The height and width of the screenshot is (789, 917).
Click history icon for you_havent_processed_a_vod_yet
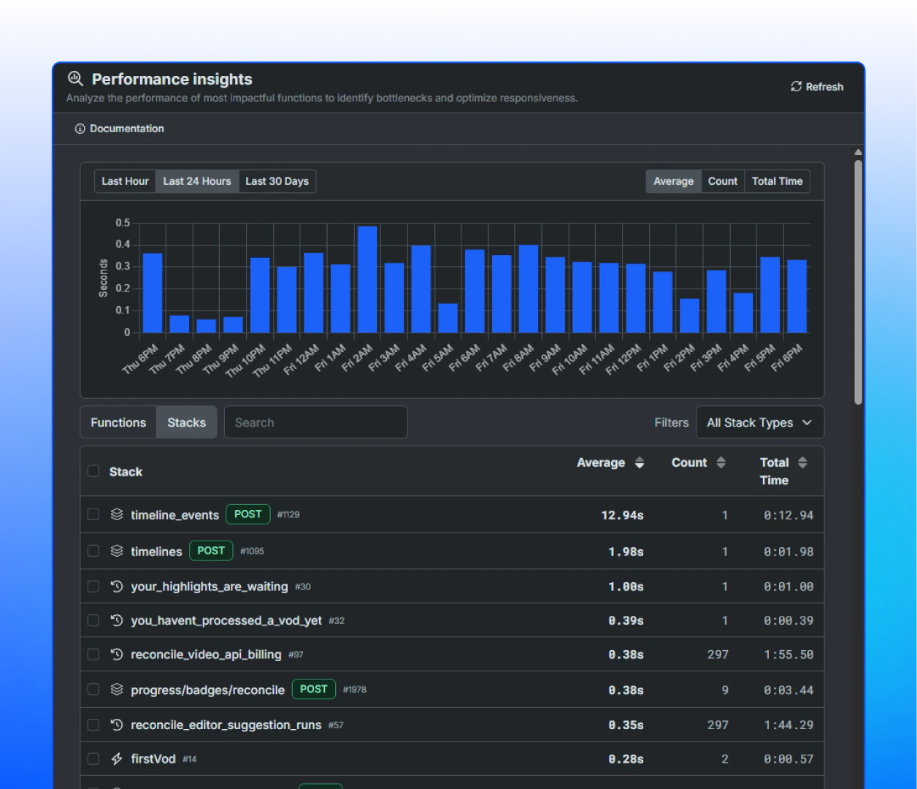coord(117,620)
